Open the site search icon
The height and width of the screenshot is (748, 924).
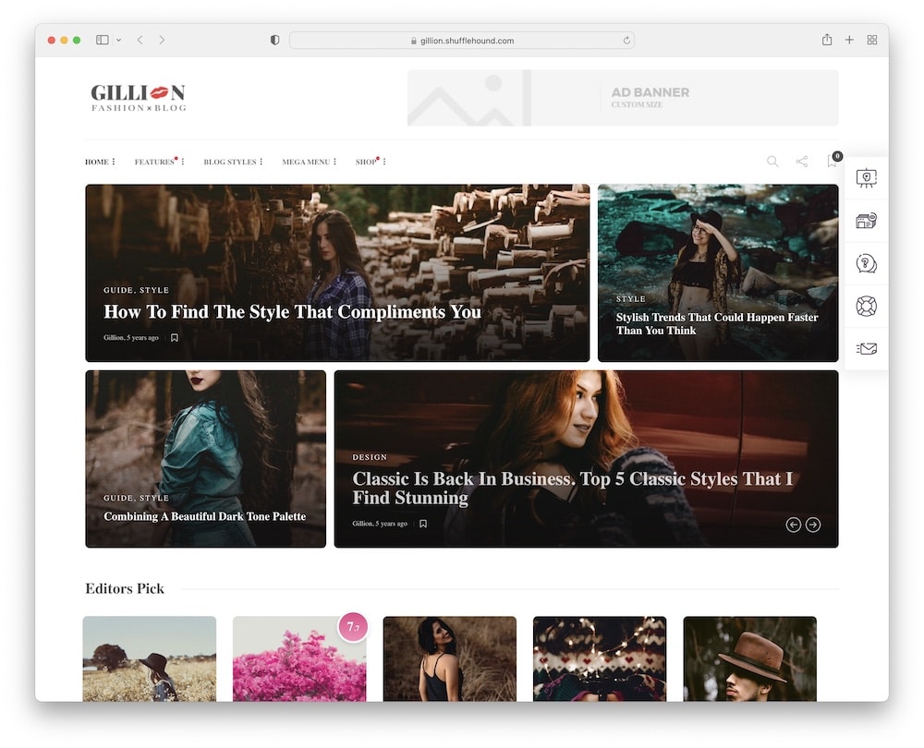click(772, 162)
